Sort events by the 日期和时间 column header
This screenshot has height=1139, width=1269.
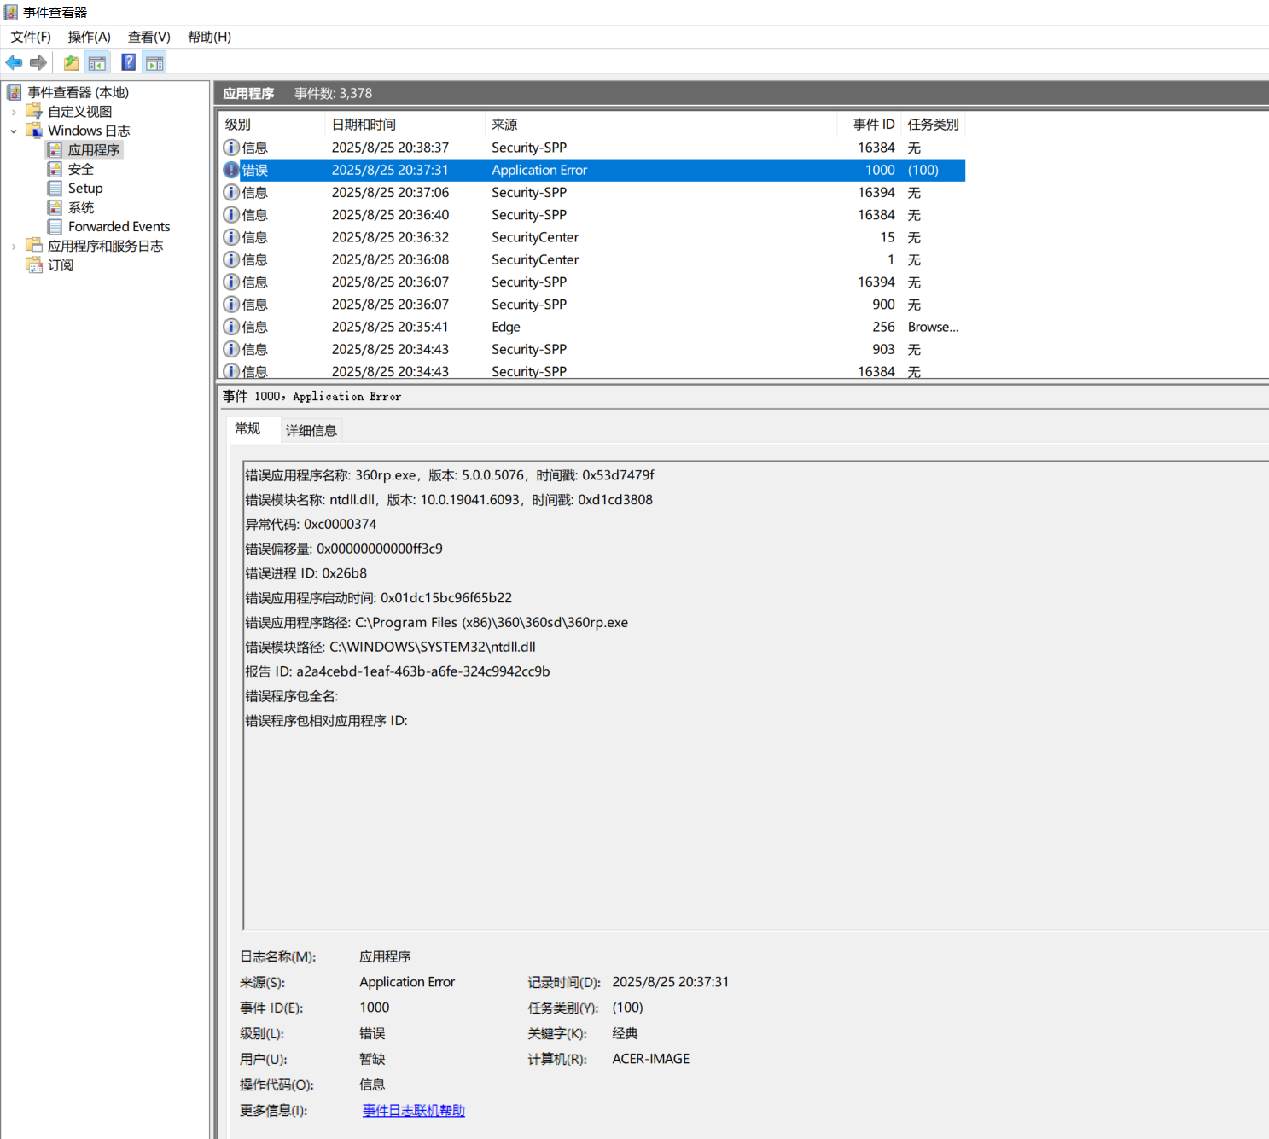pos(364,125)
